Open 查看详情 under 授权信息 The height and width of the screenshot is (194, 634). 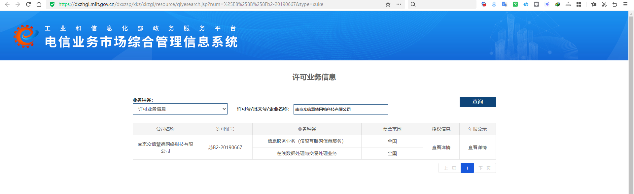coord(441,147)
